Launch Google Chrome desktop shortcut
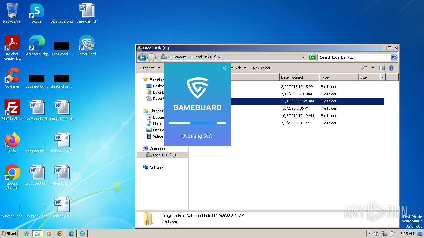The height and width of the screenshot is (238, 424). click(12, 177)
